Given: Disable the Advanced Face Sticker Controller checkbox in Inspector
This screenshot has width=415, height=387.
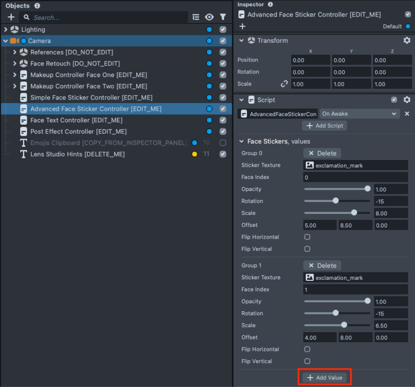Looking at the screenshot, I should tap(408, 14).
